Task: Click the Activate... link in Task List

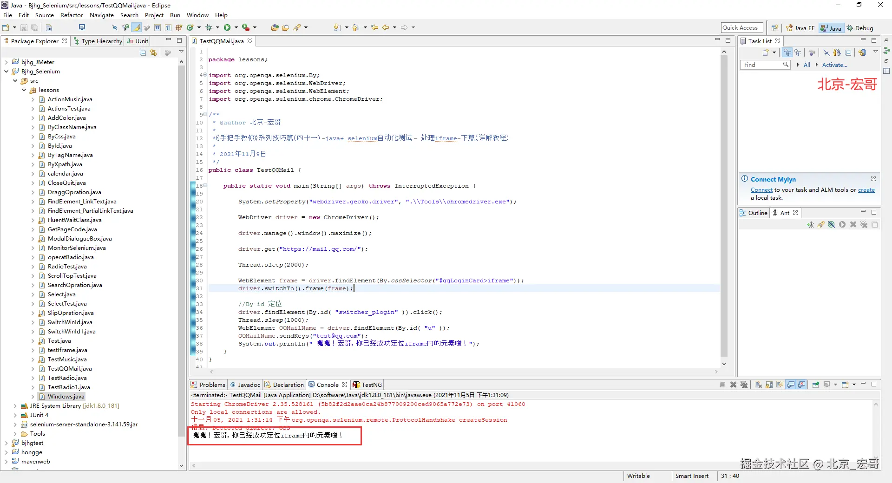Action: coord(835,65)
